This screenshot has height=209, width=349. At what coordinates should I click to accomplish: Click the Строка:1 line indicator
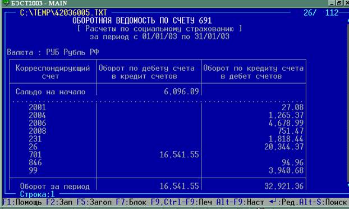click(x=37, y=194)
